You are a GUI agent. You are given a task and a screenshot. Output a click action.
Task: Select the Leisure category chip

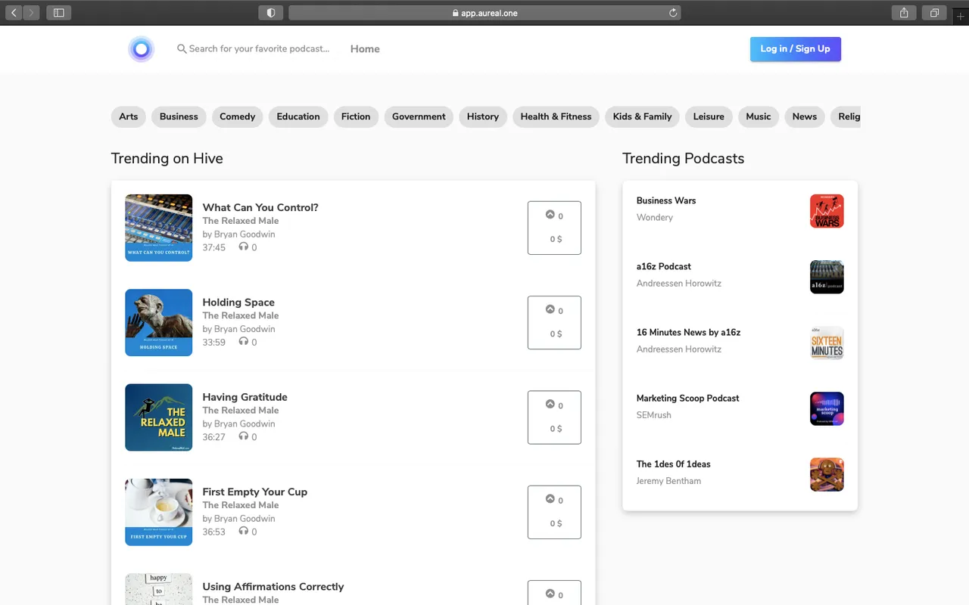coord(709,116)
